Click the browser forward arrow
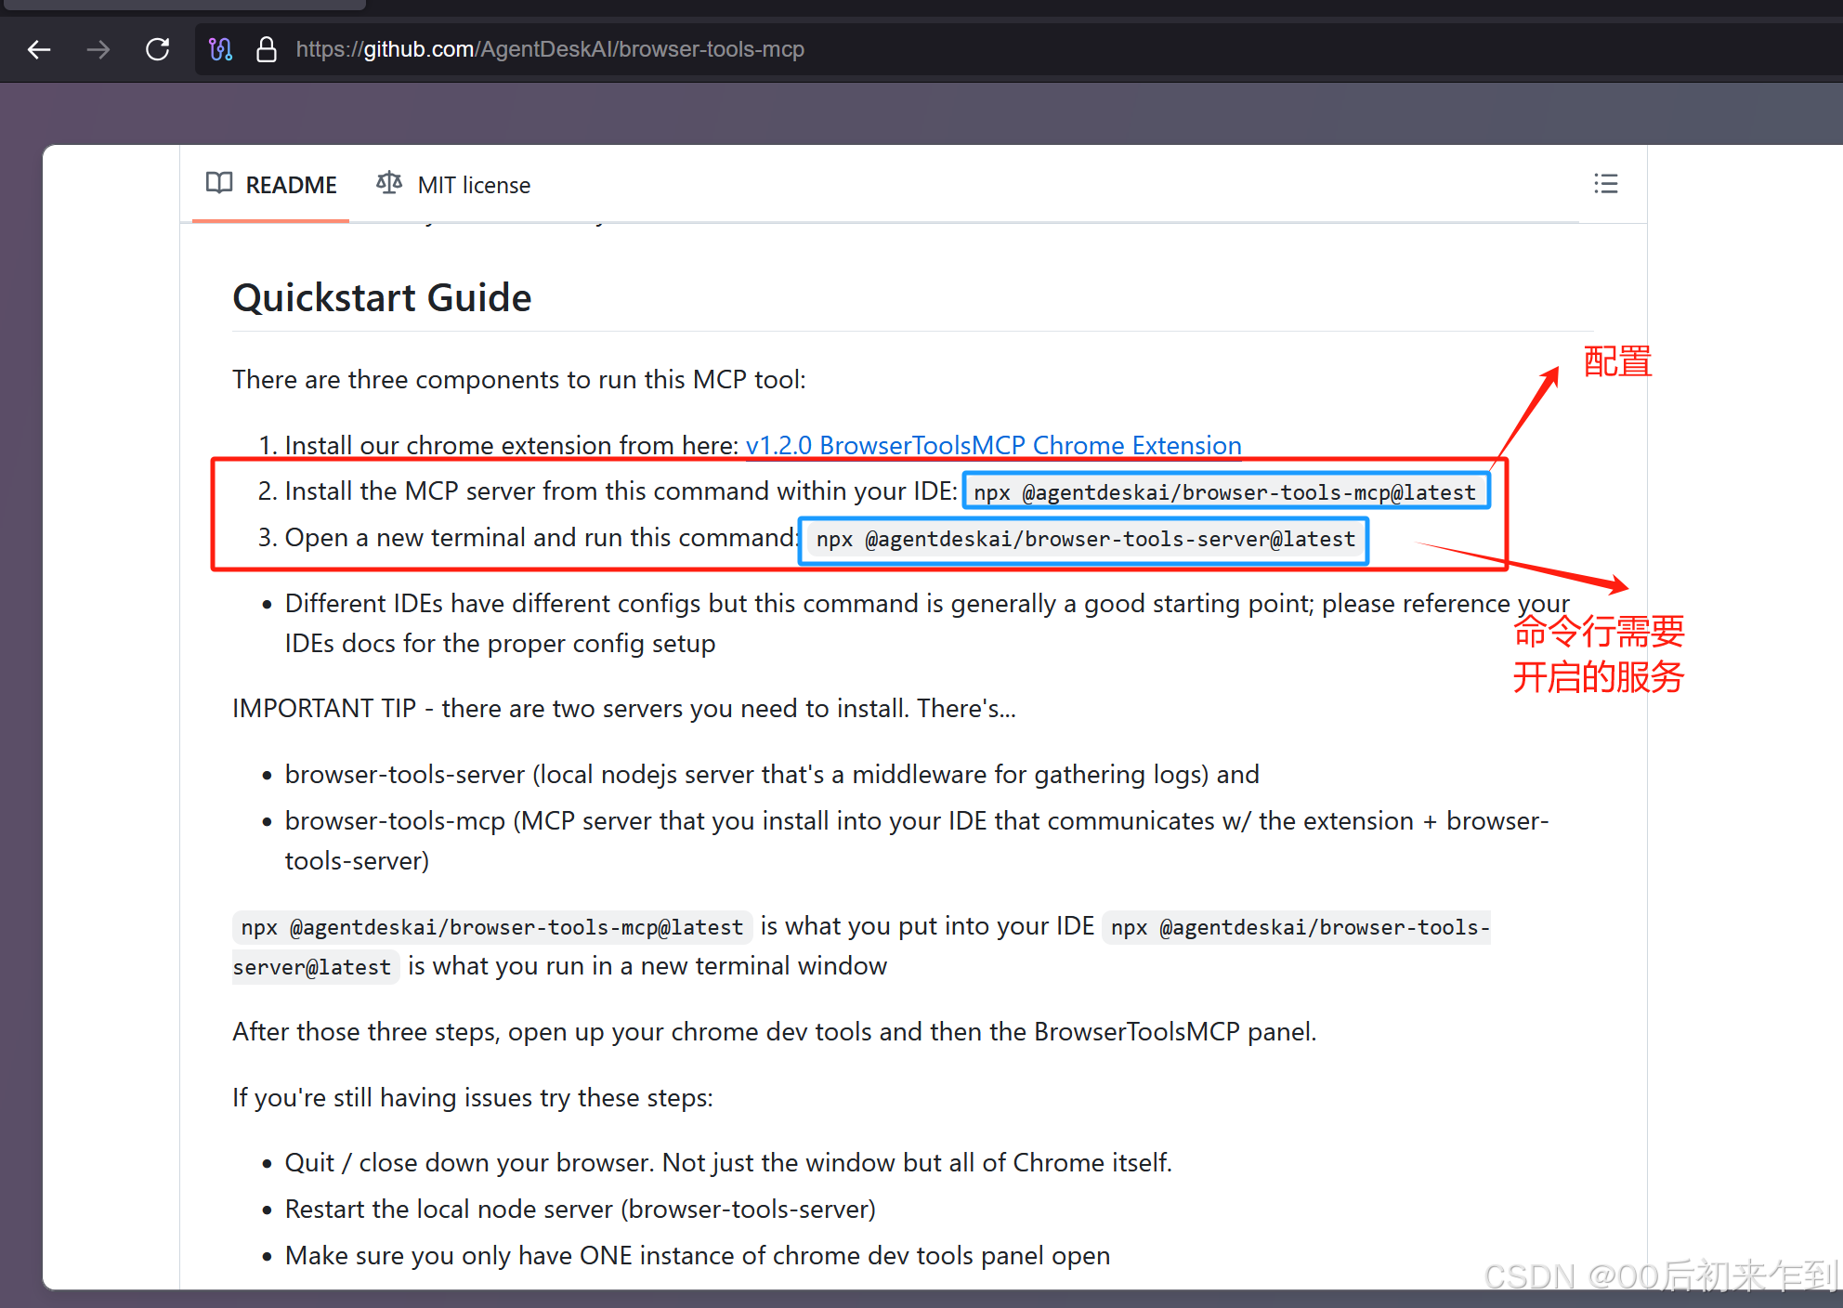 pyautogui.click(x=98, y=49)
